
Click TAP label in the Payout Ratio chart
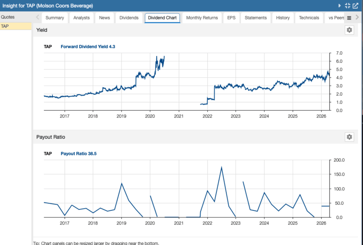tap(48, 153)
